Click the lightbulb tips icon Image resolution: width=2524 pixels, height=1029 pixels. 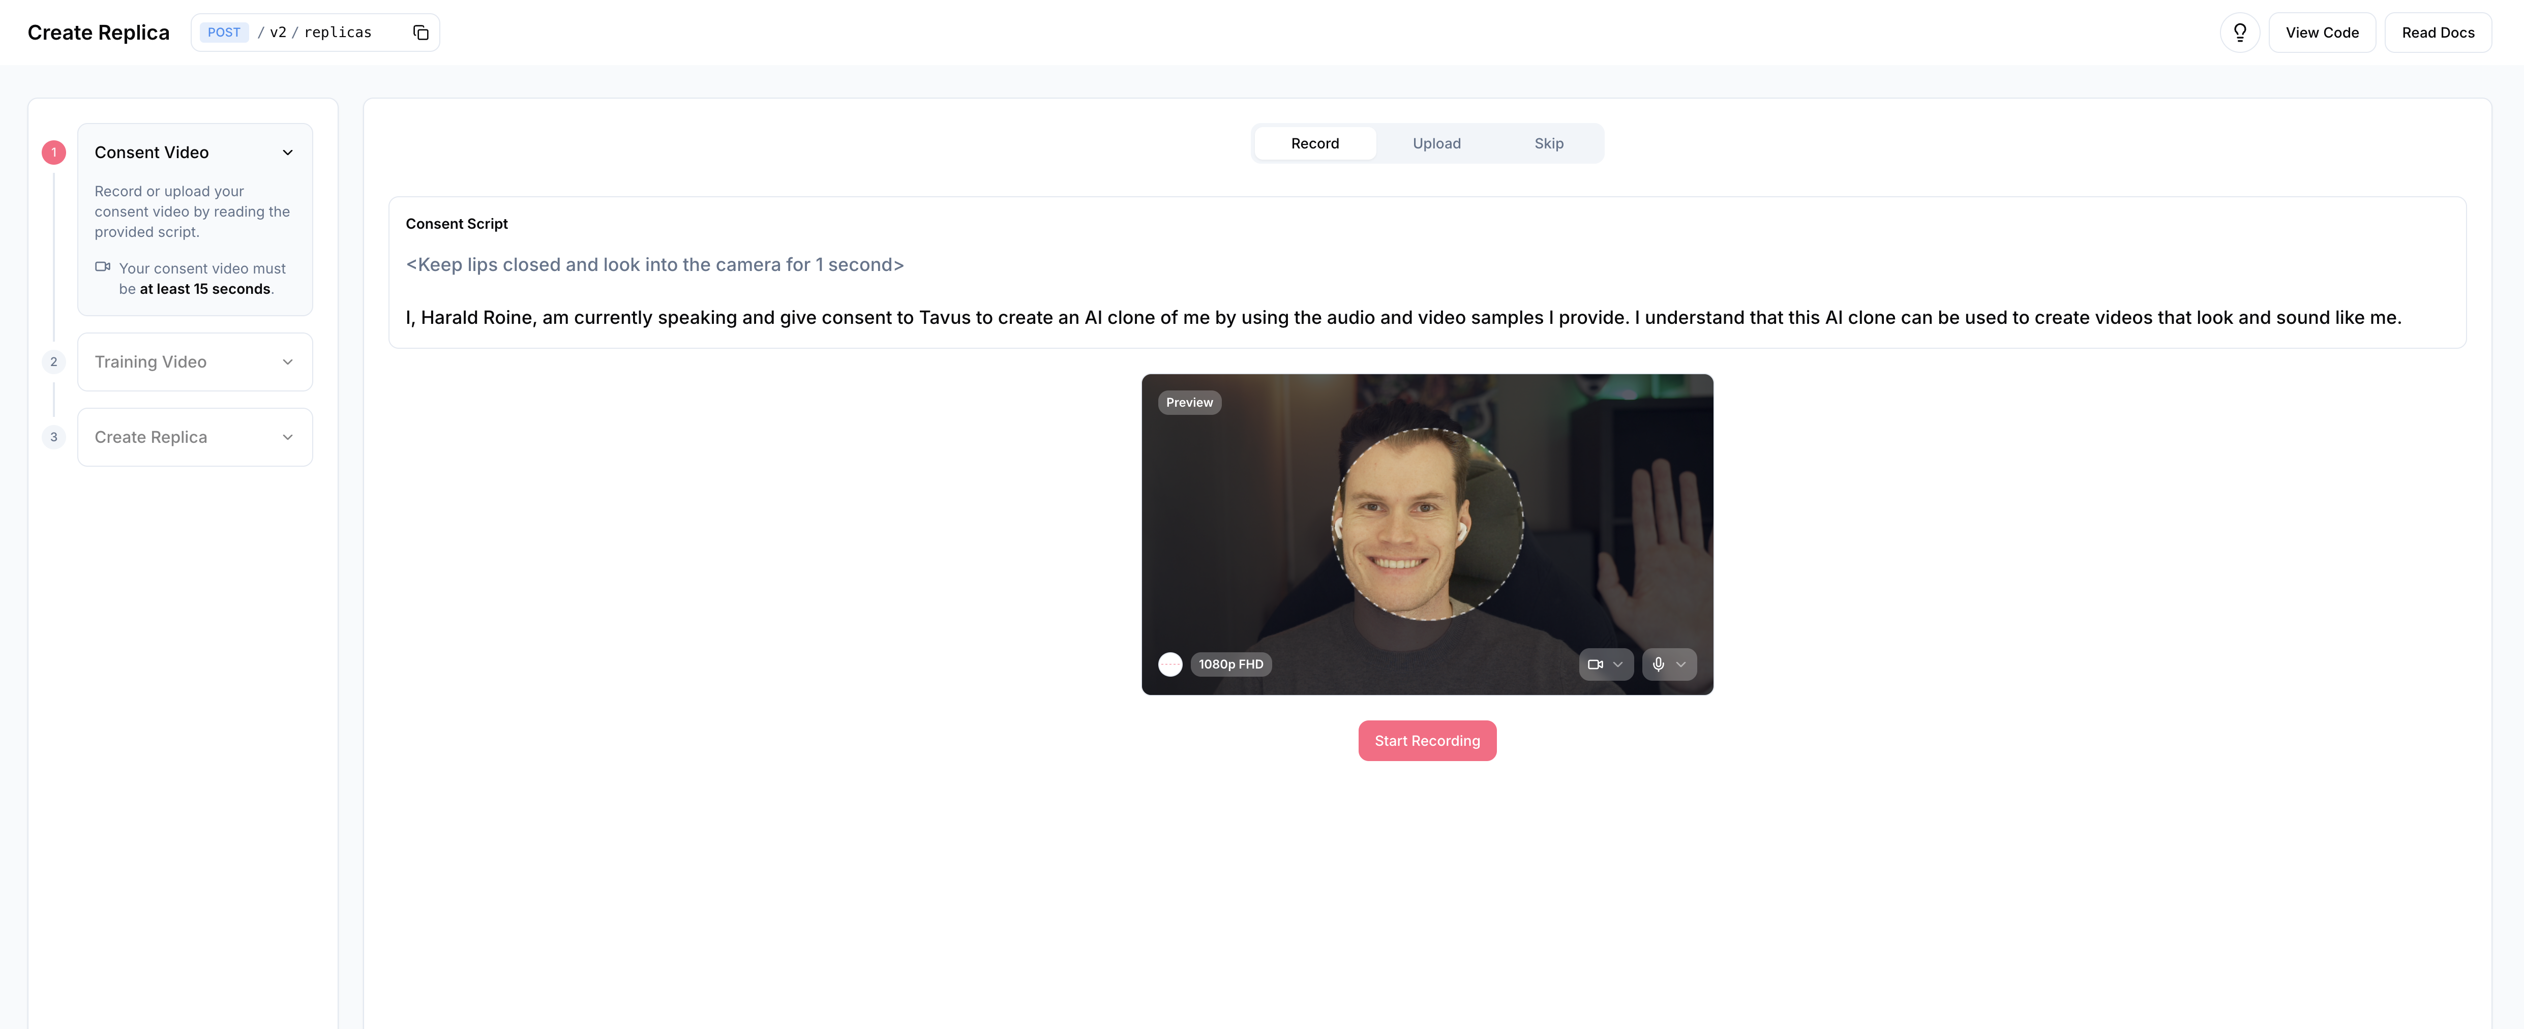(2239, 33)
